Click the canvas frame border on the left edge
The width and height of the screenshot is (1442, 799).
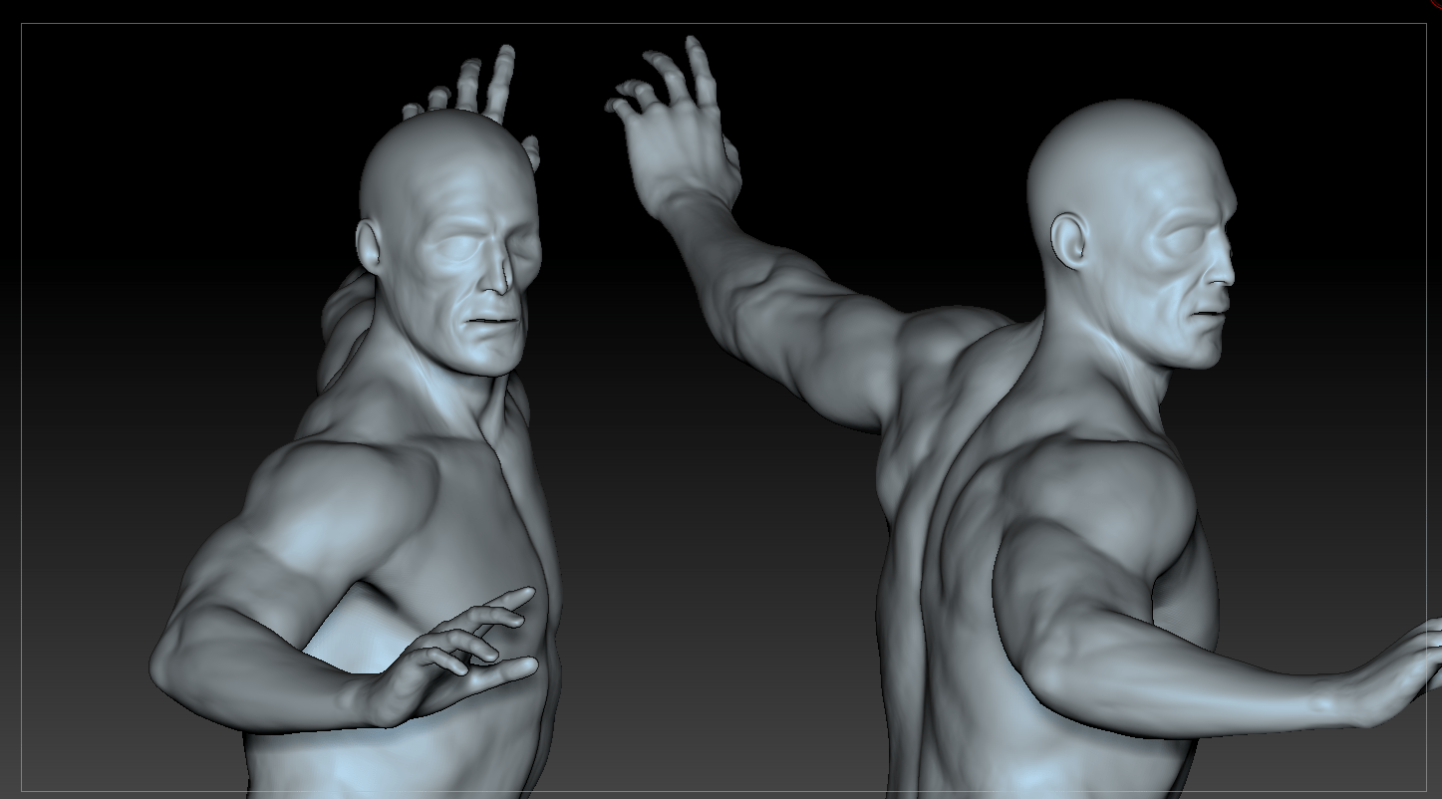point(23,399)
